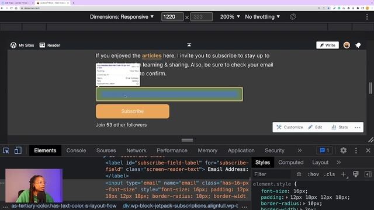Select the label subscribe-field-label DOM node
Image resolution: width=374 pixels, height=210 pixels.
pos(177,169)
